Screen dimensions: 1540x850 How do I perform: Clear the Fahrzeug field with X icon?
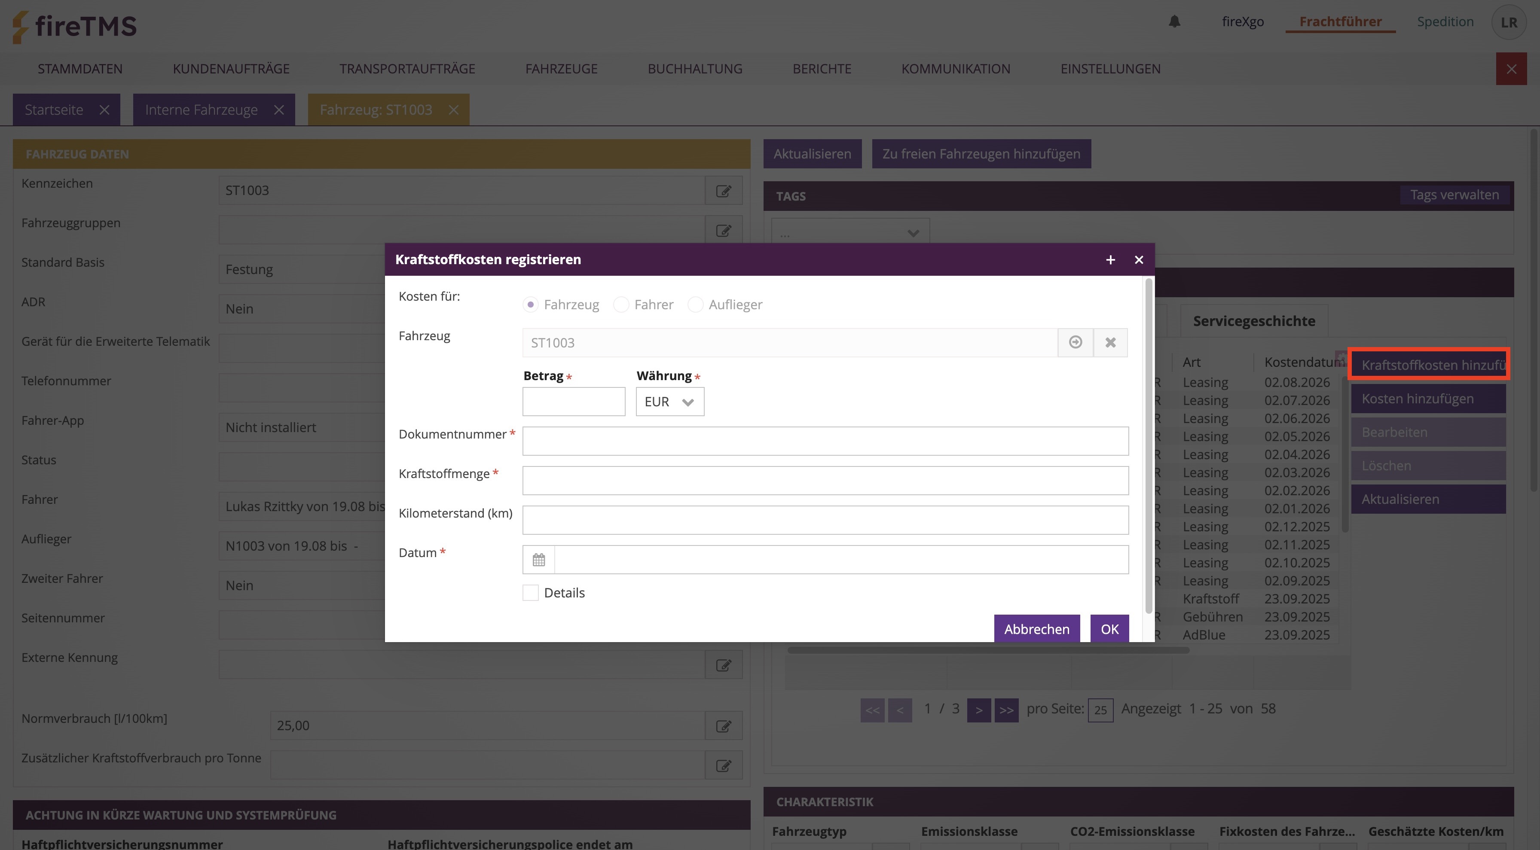[x=1110, y=342]
